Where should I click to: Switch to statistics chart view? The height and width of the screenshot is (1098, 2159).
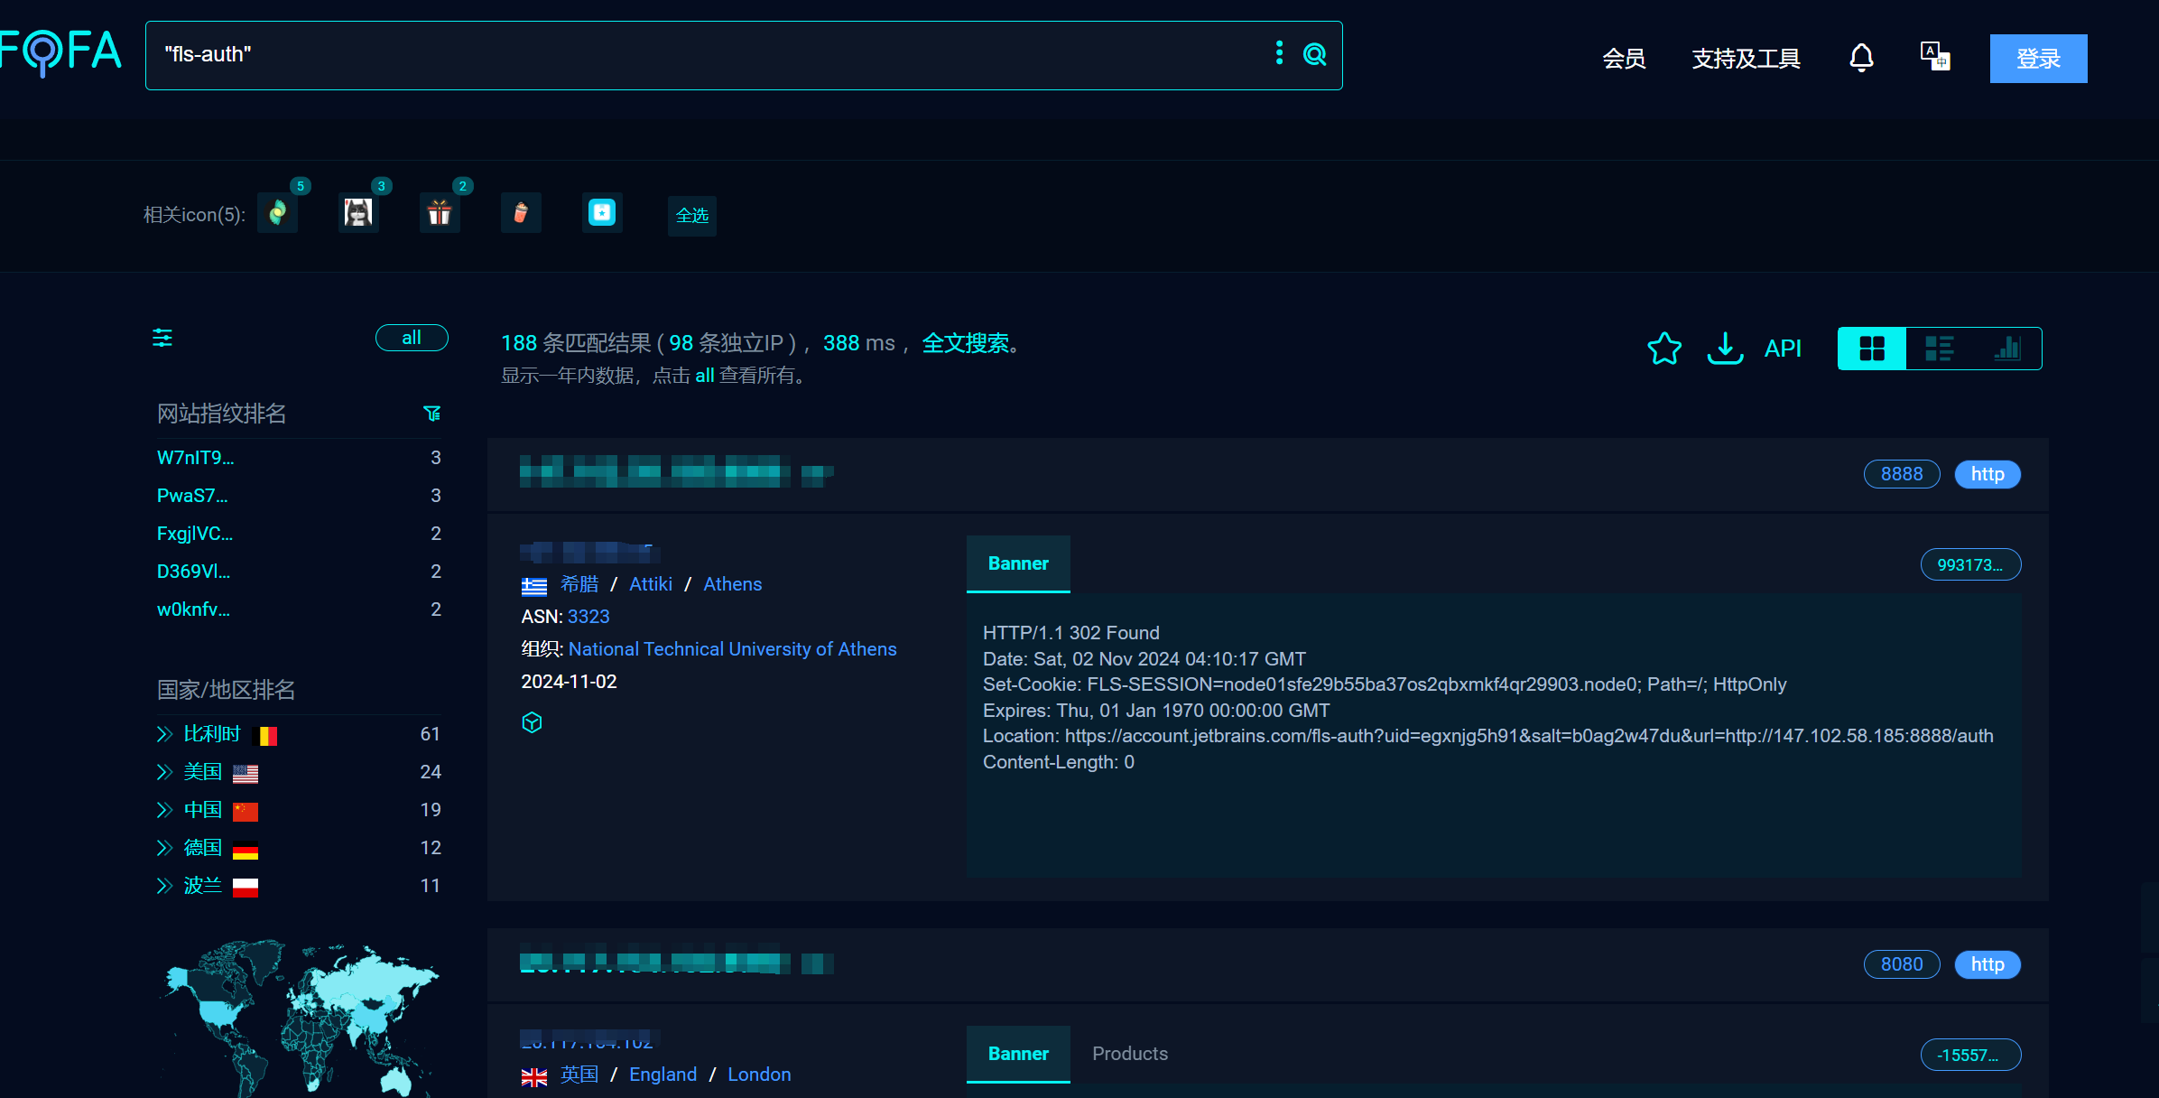pos(2007,349)
